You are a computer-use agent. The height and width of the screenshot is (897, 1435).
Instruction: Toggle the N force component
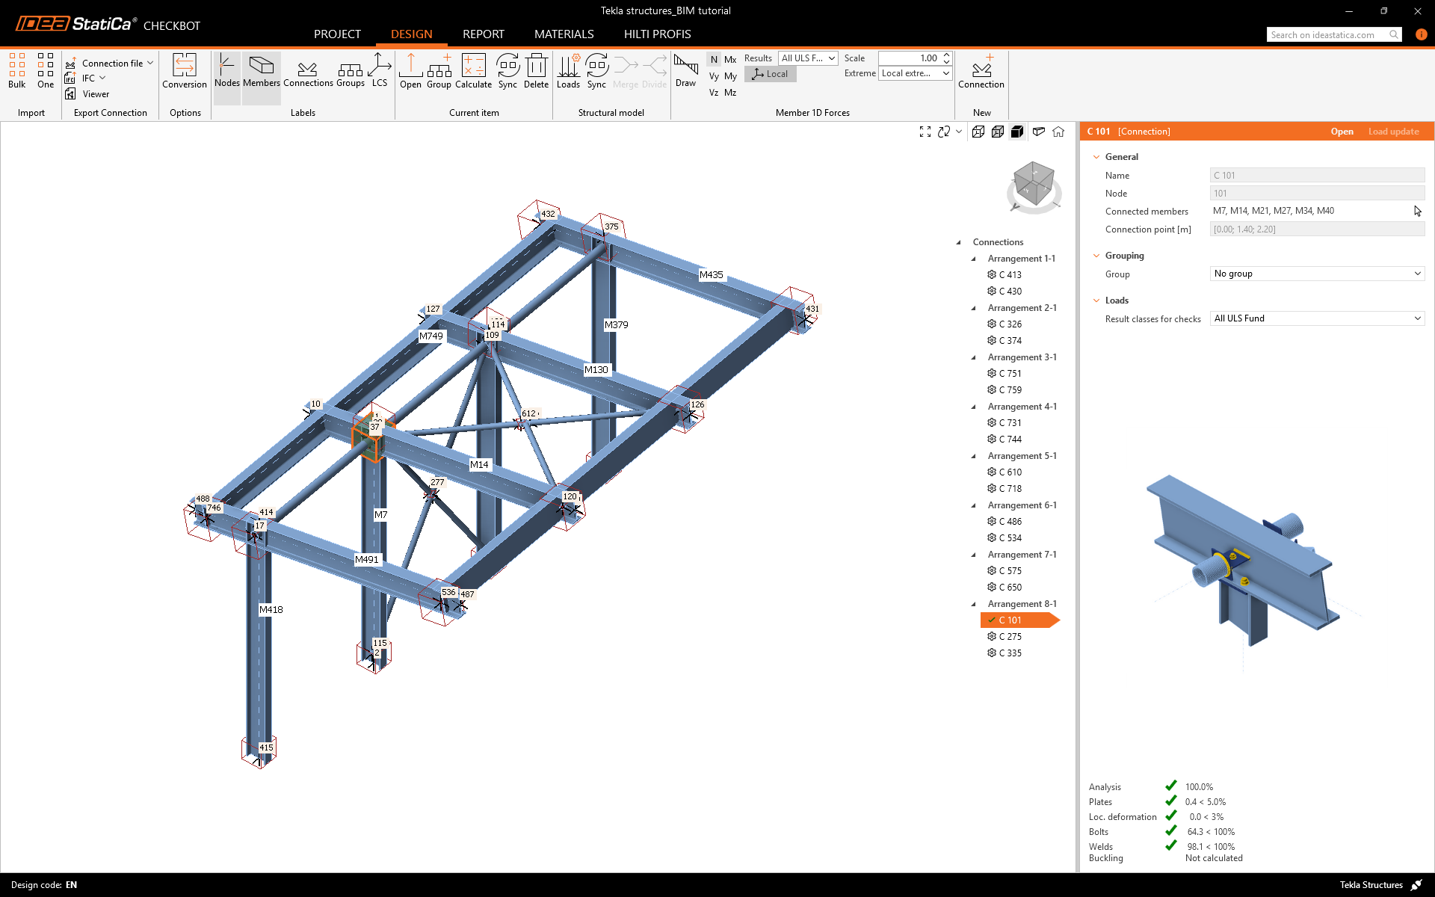tap(714, 59)
